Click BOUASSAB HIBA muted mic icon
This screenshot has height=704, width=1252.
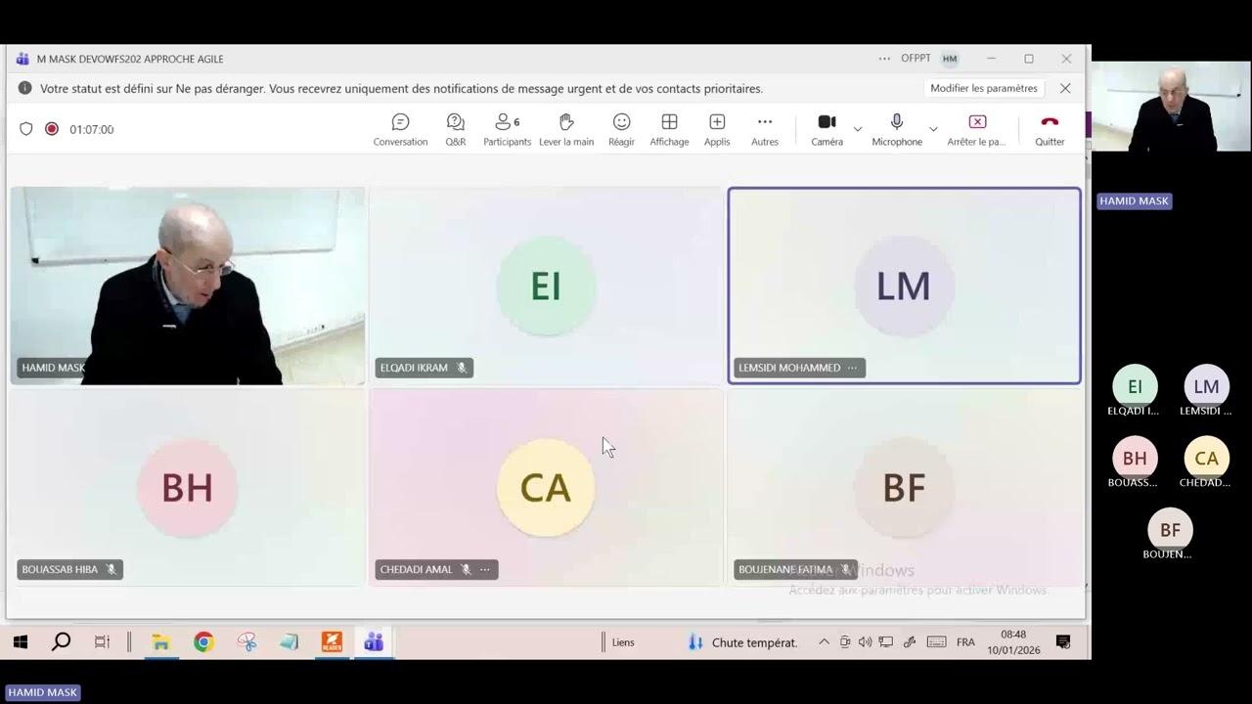click(x=111, y=569)
